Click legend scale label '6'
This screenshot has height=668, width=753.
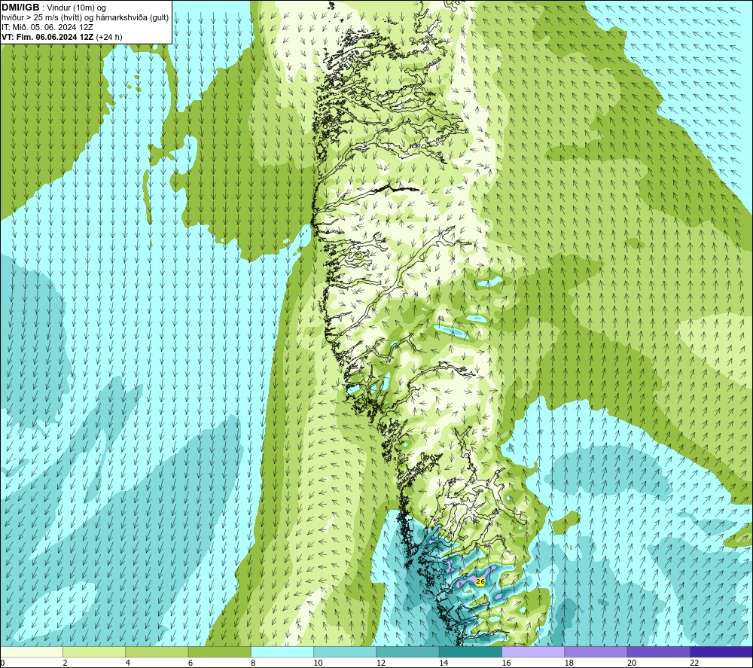(191, 663)
